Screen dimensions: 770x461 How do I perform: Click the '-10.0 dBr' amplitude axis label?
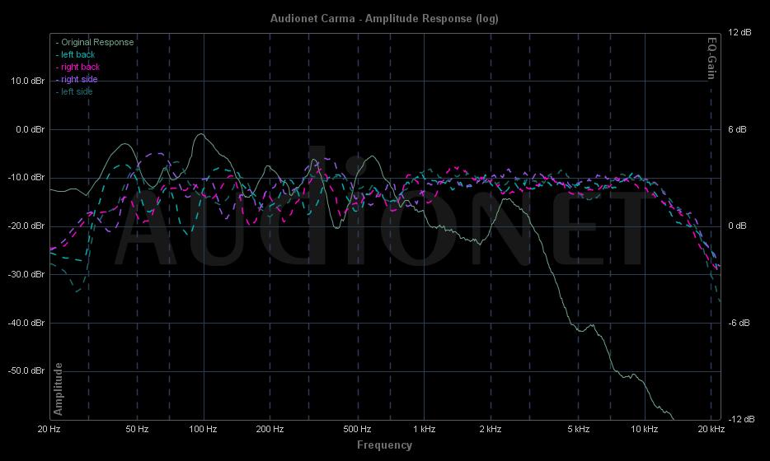click(x=26, y=177)
